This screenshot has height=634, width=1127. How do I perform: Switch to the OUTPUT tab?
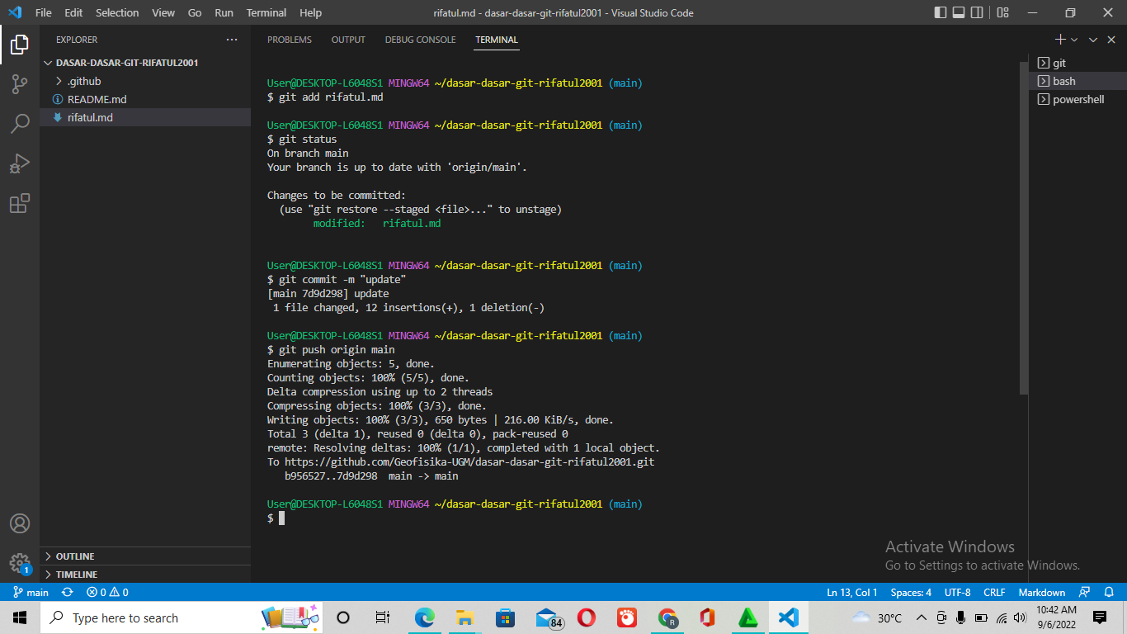(x=347, y=39)
